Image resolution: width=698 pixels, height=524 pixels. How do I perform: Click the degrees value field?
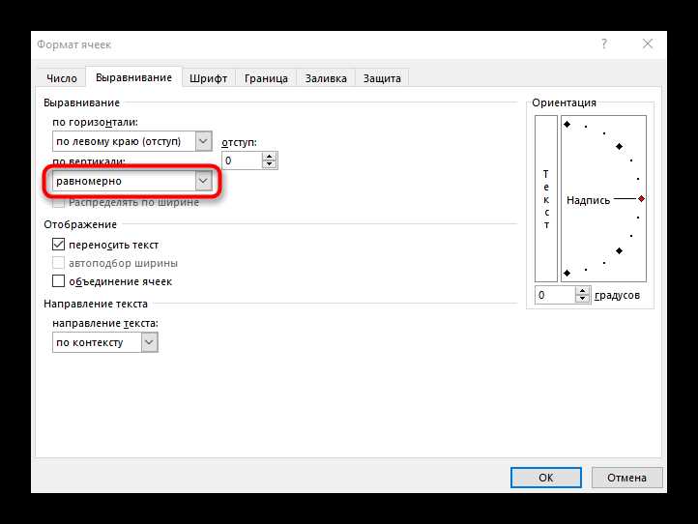(555, 295)
